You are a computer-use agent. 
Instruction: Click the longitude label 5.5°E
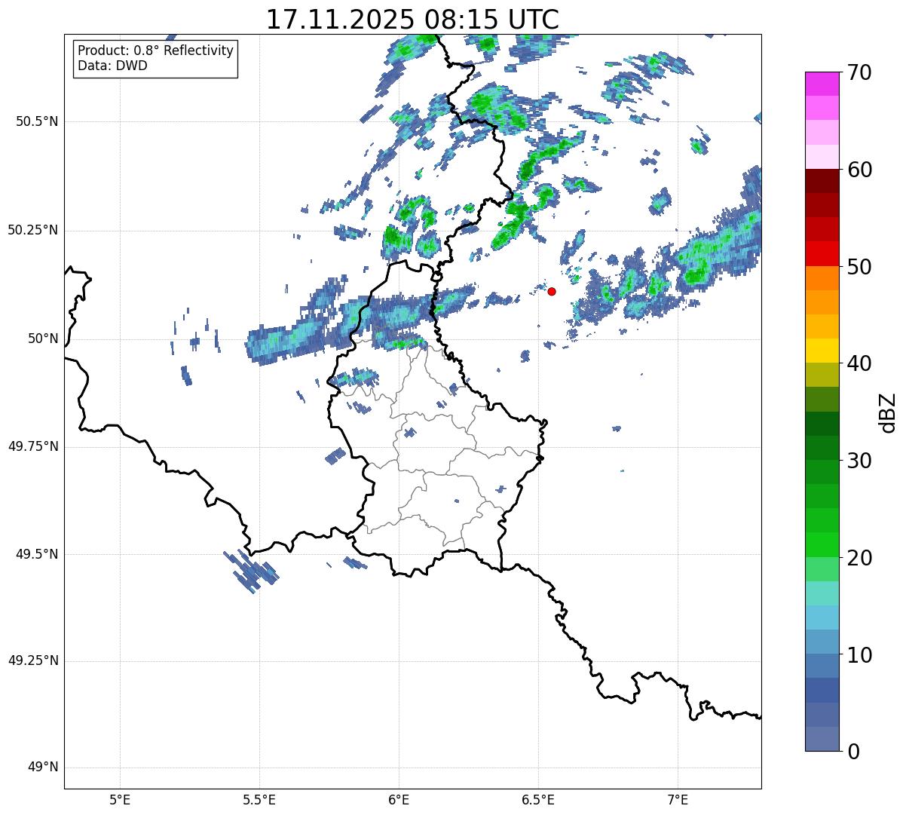click(x=259, y=800)
